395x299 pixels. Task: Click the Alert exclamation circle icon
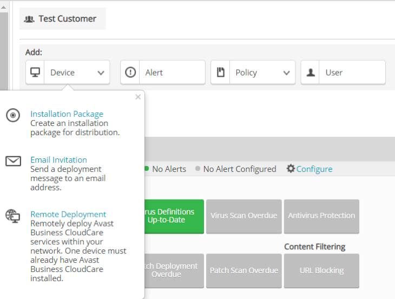click(130, 72)
